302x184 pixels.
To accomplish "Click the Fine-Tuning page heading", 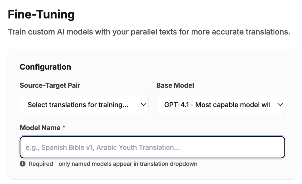I will 41,14.
